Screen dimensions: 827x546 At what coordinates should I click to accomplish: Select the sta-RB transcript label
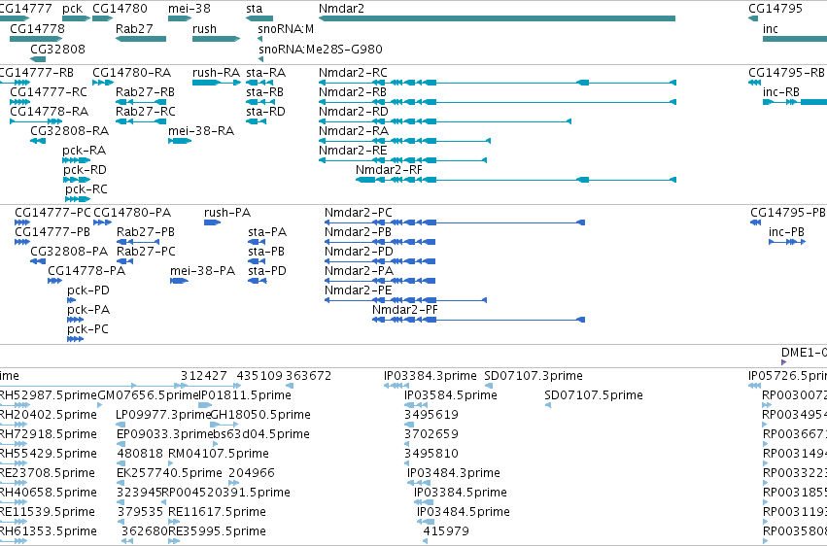(x=264, y=91)
